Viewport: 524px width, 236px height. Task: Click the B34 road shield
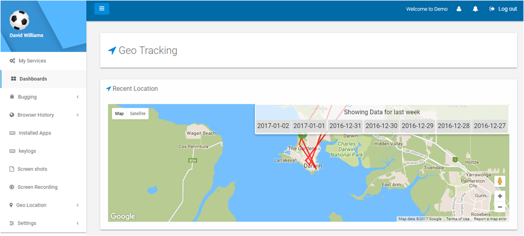click(192, 161)
